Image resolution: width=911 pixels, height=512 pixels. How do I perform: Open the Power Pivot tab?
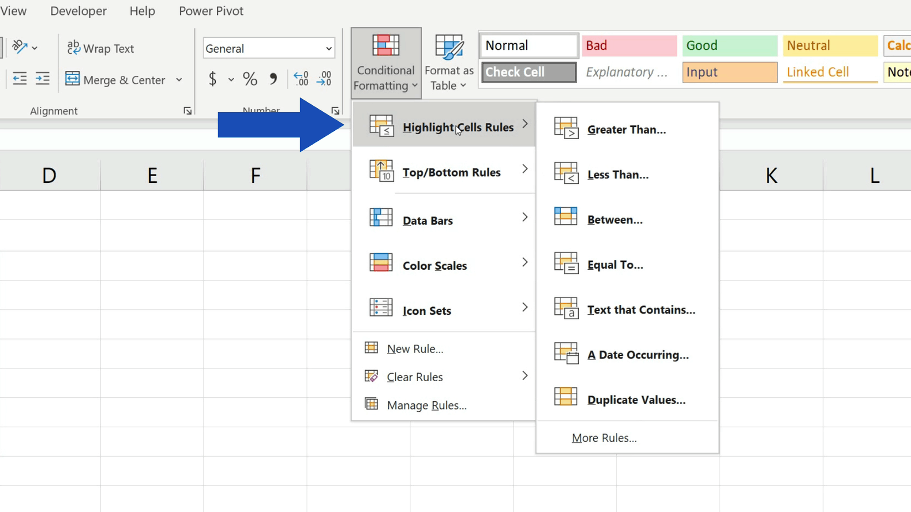211,11
